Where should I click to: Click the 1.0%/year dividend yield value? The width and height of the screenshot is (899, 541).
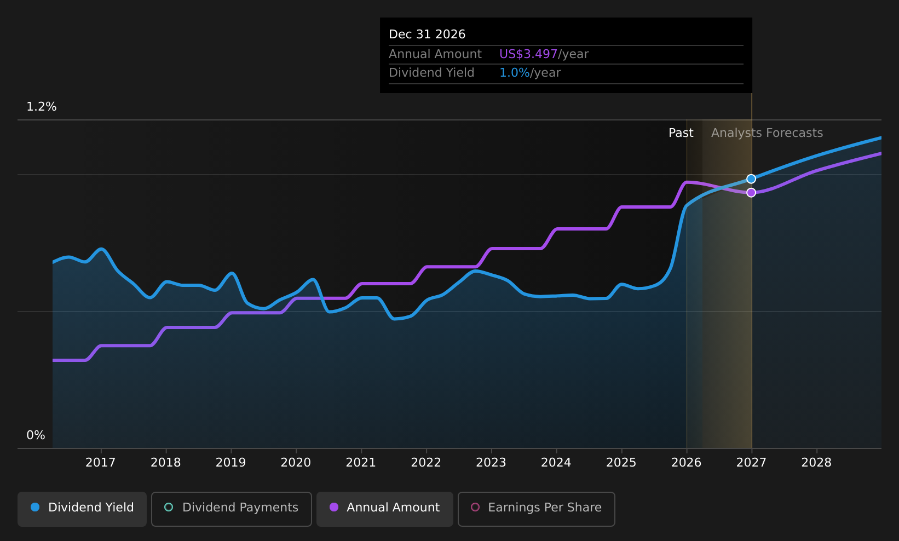[514, 72]
